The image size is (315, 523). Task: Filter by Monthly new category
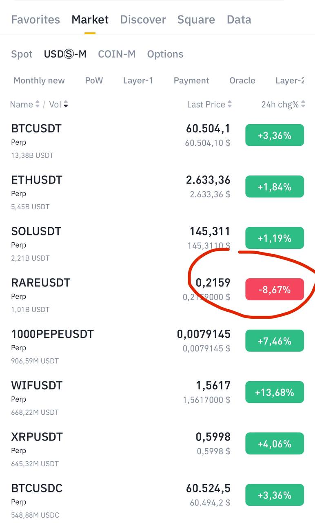point(39,80)
